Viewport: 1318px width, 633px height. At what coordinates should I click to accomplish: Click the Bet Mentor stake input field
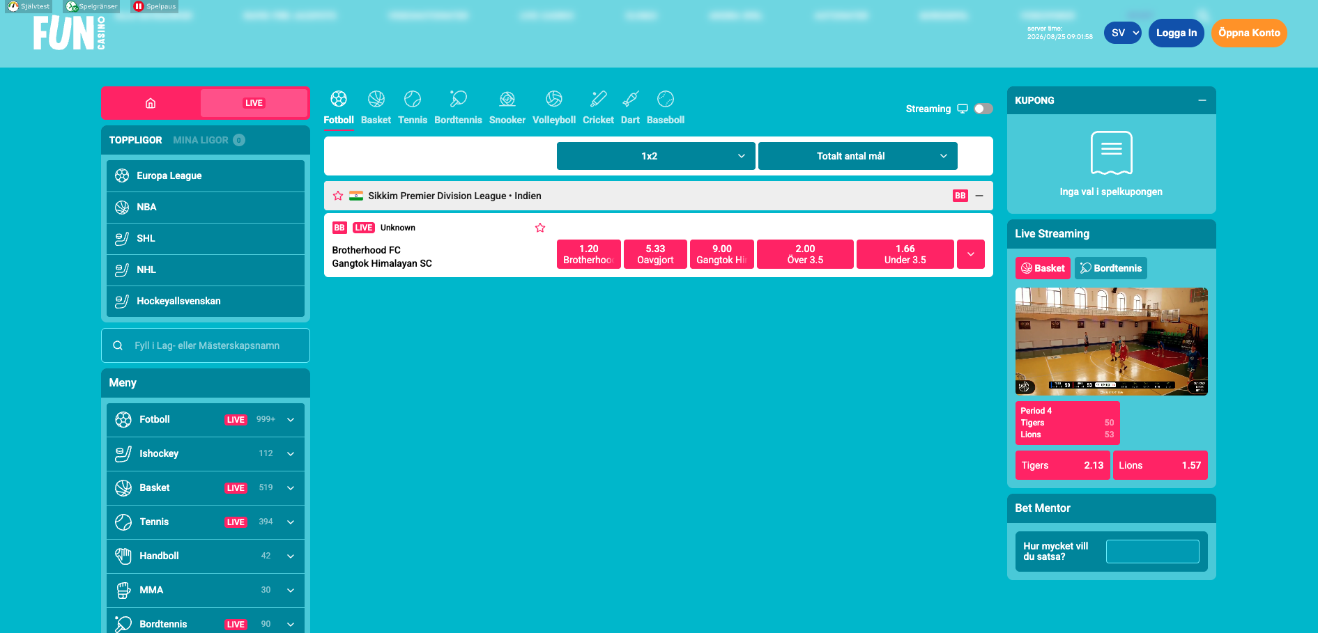point(1153,552)
